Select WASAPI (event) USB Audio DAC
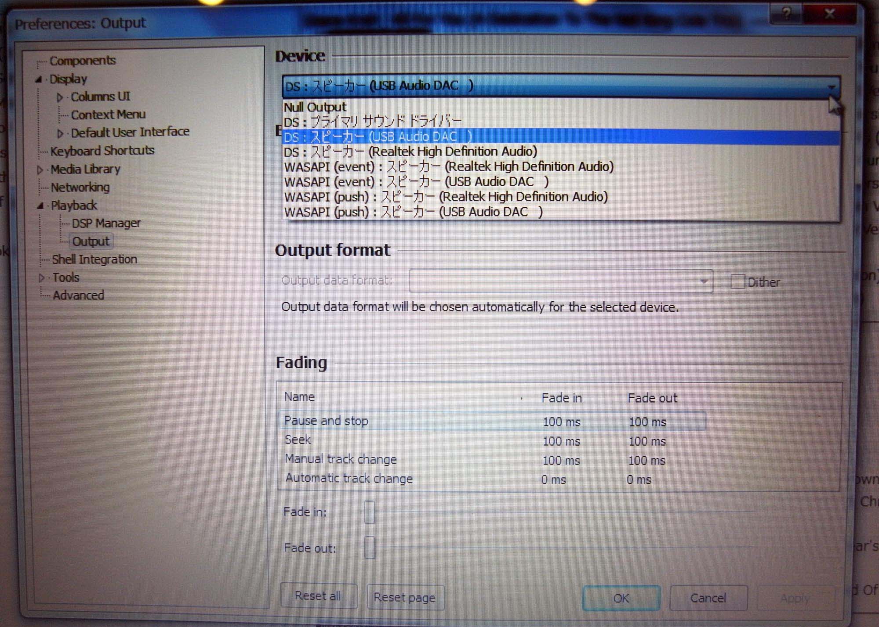This screenshot has height=627, width=879. click(x=561, y=182)
